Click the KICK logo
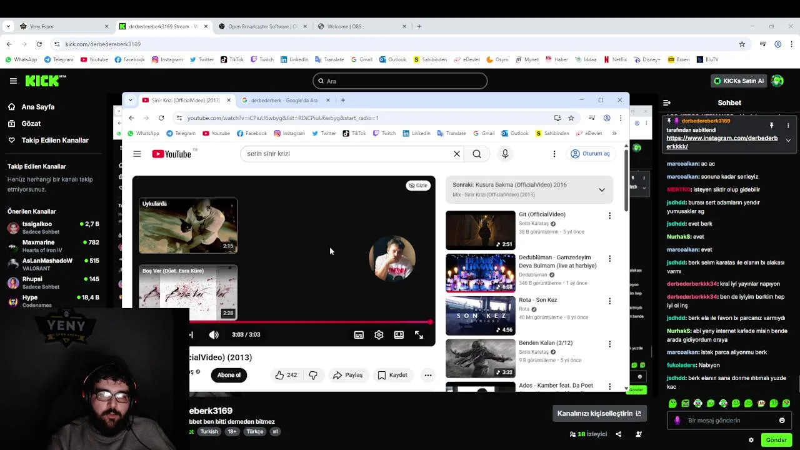800x450 pixels. pyautogui.click(x=45, y=81)
